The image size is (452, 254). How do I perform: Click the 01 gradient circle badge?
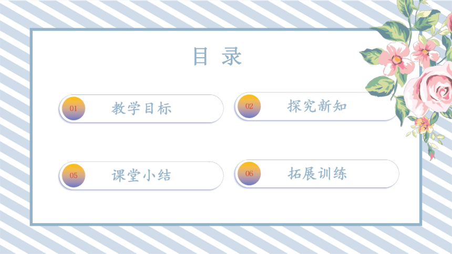coord(74,109)
